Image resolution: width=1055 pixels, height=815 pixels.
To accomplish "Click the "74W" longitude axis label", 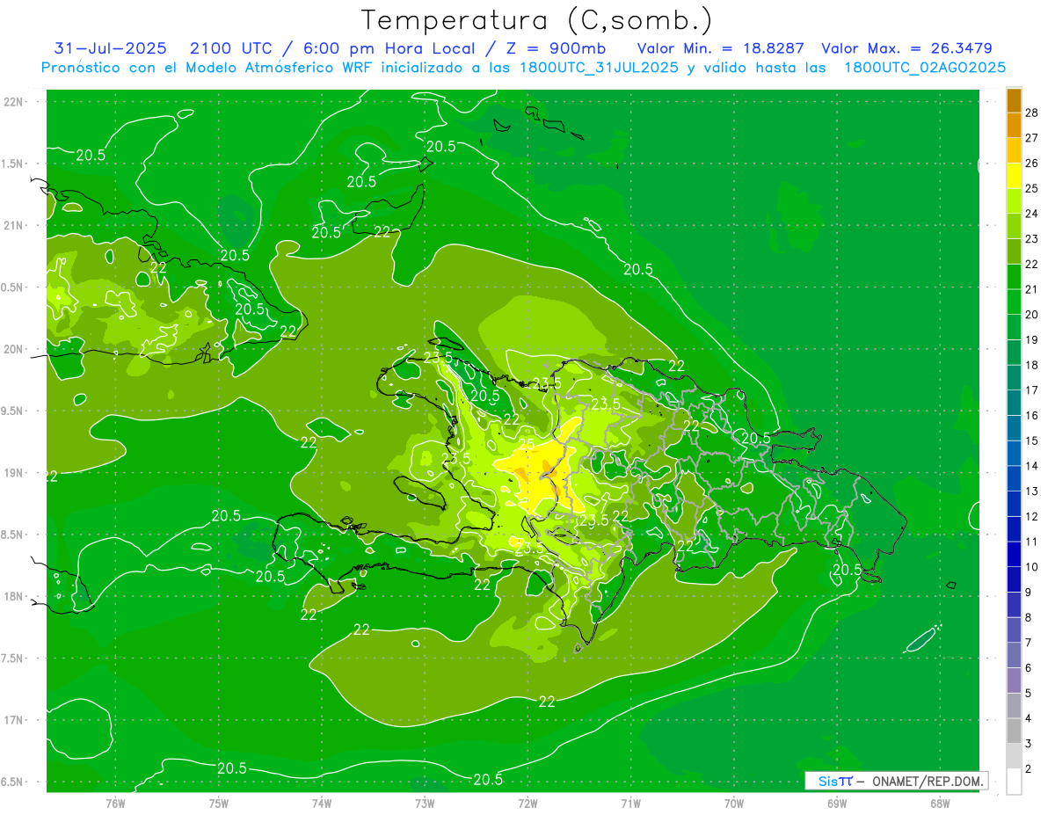I will pyautogui.click(x=322, y=804).
